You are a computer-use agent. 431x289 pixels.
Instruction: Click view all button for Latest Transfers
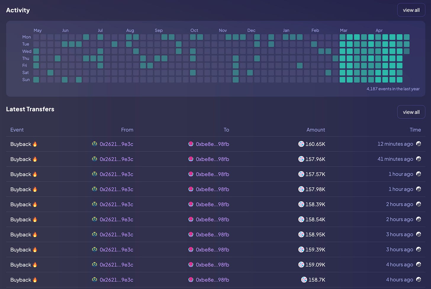[411, 112]
